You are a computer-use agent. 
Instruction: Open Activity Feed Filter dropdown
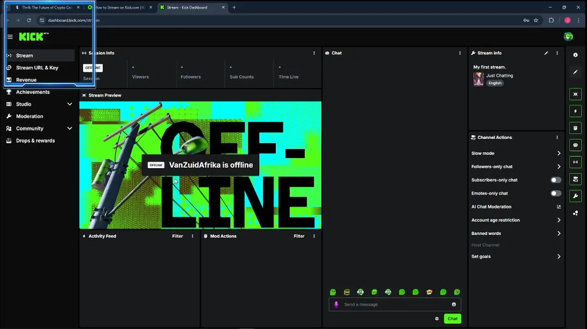tap(177, 236)
